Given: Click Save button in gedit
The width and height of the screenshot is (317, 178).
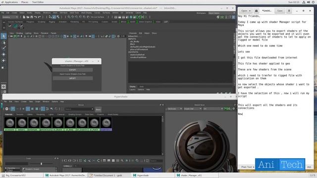Looking at the screenshot, I should point(280,11).
